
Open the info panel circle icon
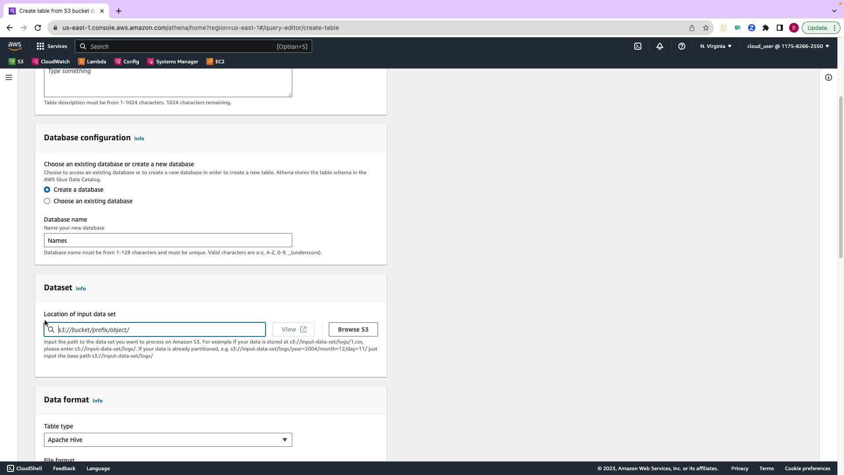pos(829,77)
